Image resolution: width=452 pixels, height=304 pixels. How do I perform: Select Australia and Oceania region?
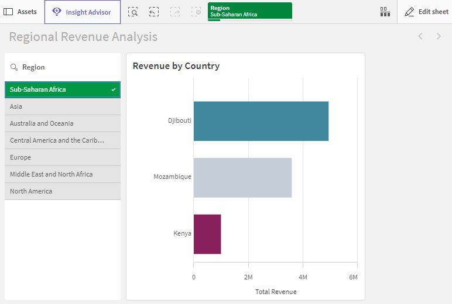click(63, 123)
